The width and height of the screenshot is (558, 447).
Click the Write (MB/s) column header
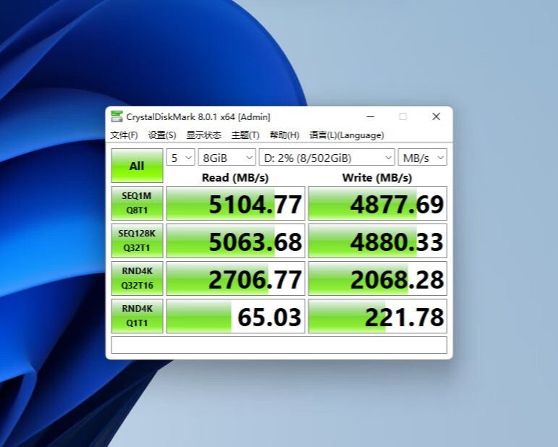pos(377,177)
